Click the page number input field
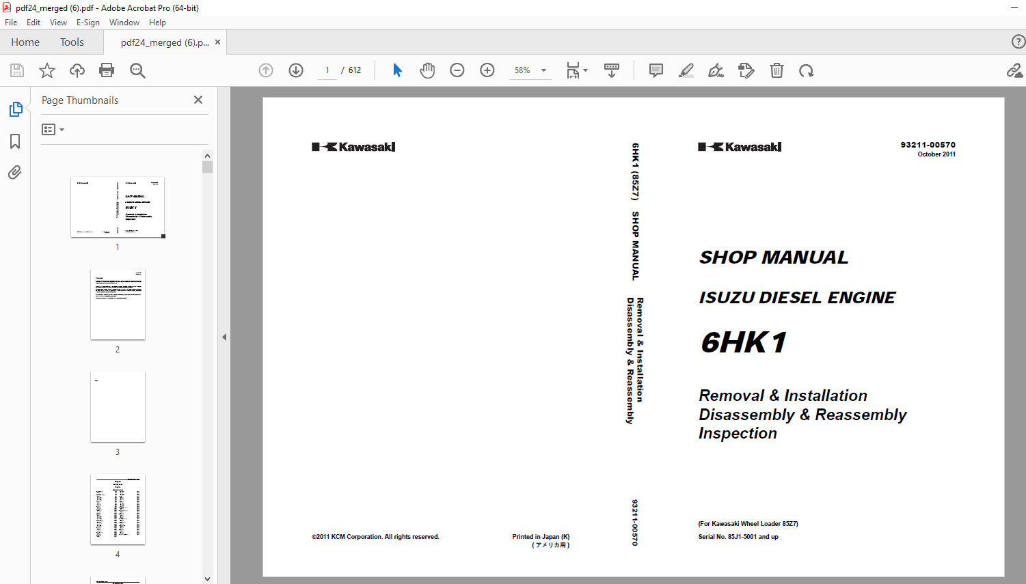This screenshot has width=1026, height=584. 327,70
